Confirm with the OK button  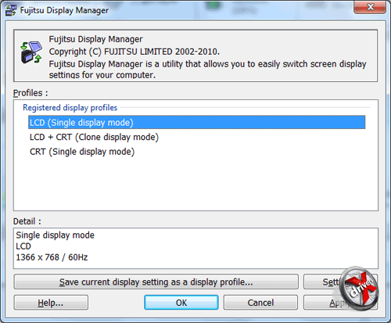181,303
